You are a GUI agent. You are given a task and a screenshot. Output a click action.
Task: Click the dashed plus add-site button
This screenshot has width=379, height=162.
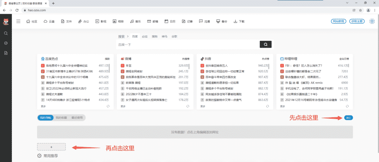point(51,147)
